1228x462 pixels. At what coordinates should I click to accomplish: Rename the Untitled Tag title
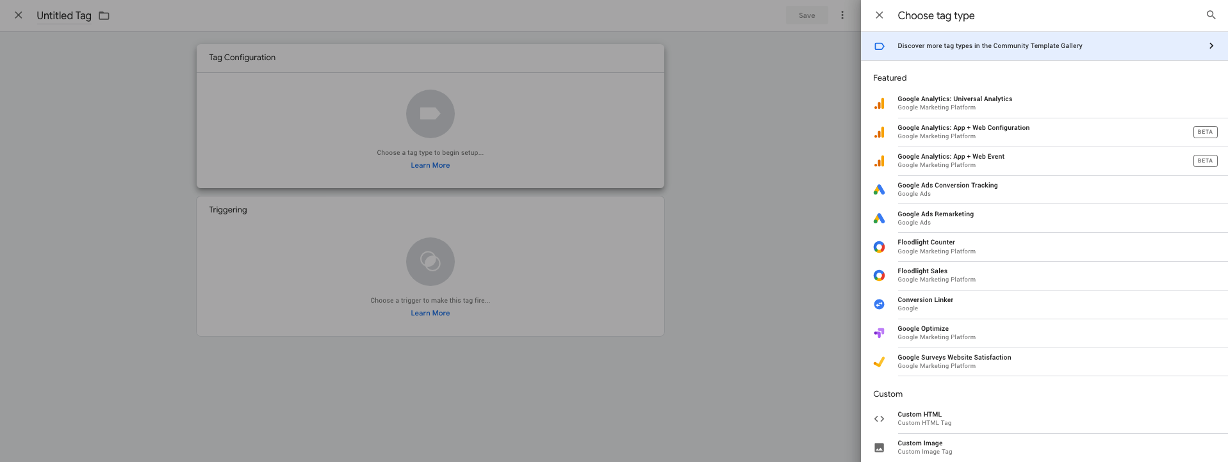coord(64,16)
